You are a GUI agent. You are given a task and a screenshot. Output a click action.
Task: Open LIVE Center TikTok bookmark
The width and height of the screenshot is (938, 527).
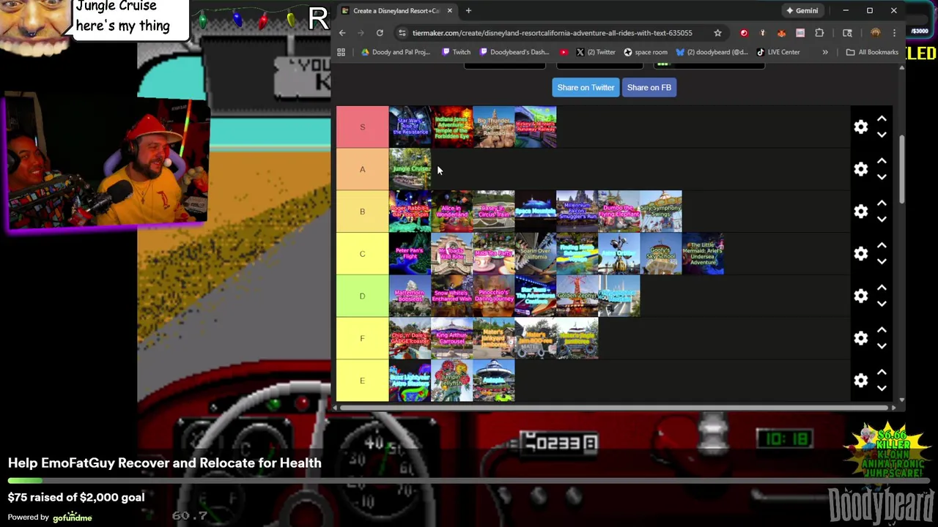click(778, 52)
